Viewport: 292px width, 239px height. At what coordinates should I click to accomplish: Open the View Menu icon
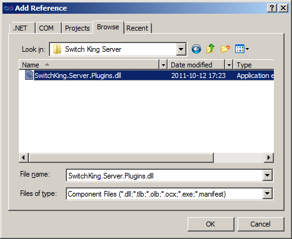[242, 49]
